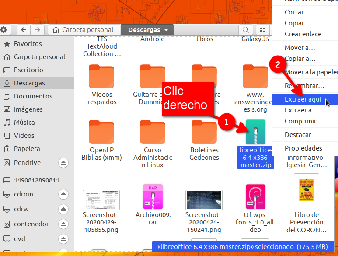Select the www.answersingenesis.org folder
Viewport: 338px width, 256px height.
[x=255, y=76]
